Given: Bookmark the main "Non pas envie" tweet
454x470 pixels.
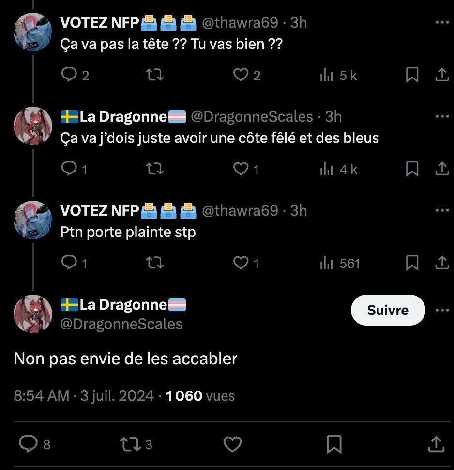Looking at the screenshot, I should tap(334, 443).
